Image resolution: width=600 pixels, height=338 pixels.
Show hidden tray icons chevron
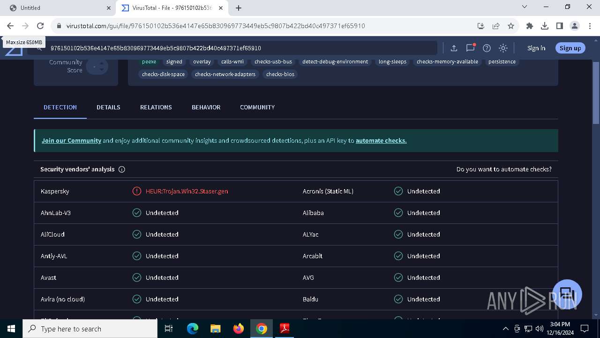(x=505, y=329)
